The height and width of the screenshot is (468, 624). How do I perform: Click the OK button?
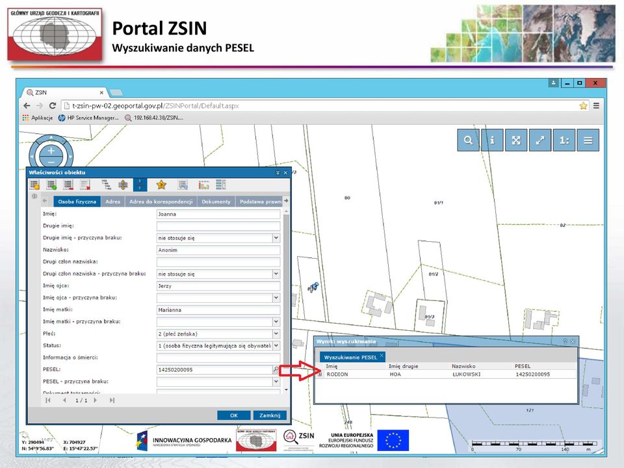tap(233, 415)
